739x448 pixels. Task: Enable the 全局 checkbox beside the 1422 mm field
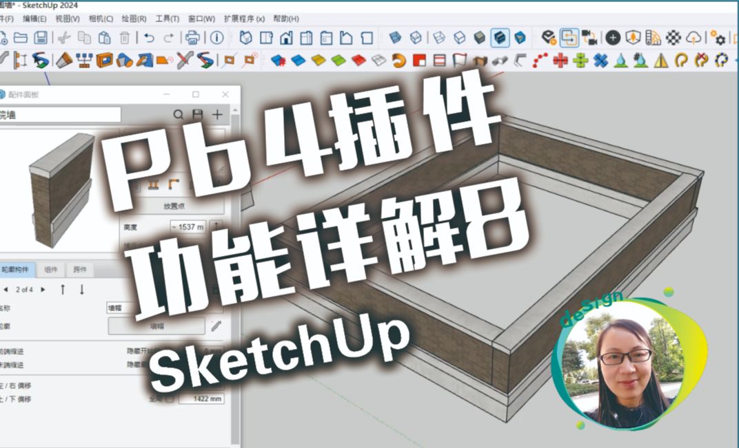(171, 398)
